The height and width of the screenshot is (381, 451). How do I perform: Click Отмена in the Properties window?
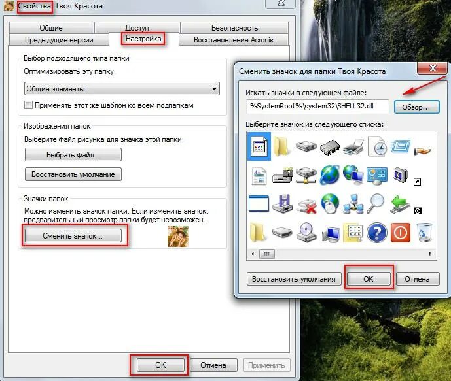(x=213, y=365)
